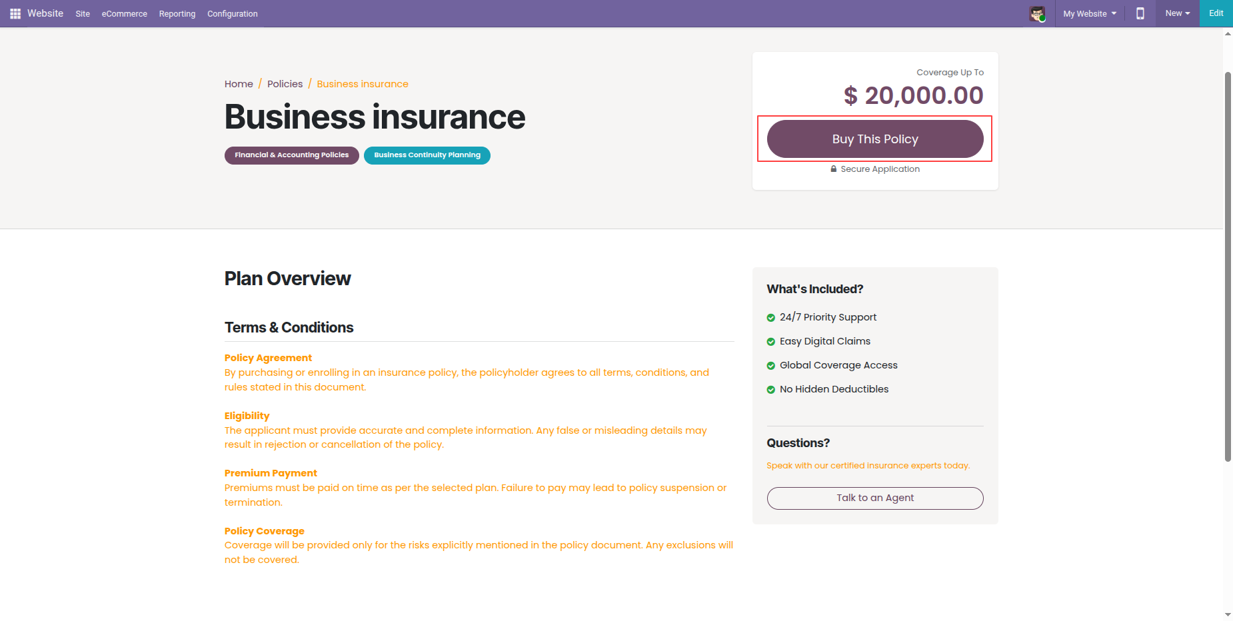Viewport: 1233px width, 621px height.
Task: Open the eCommerce menu
Action: pyautogui.click(x=125, y=13)
